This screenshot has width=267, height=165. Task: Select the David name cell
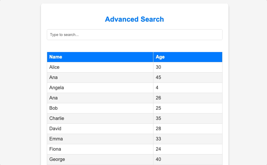click(100, 129)
